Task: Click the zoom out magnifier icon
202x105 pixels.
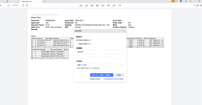Action: 23,5
